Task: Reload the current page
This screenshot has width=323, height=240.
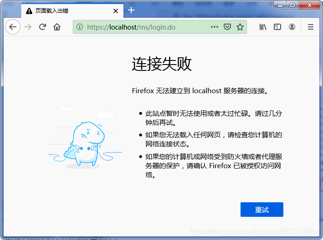Action: pos(42,27)
